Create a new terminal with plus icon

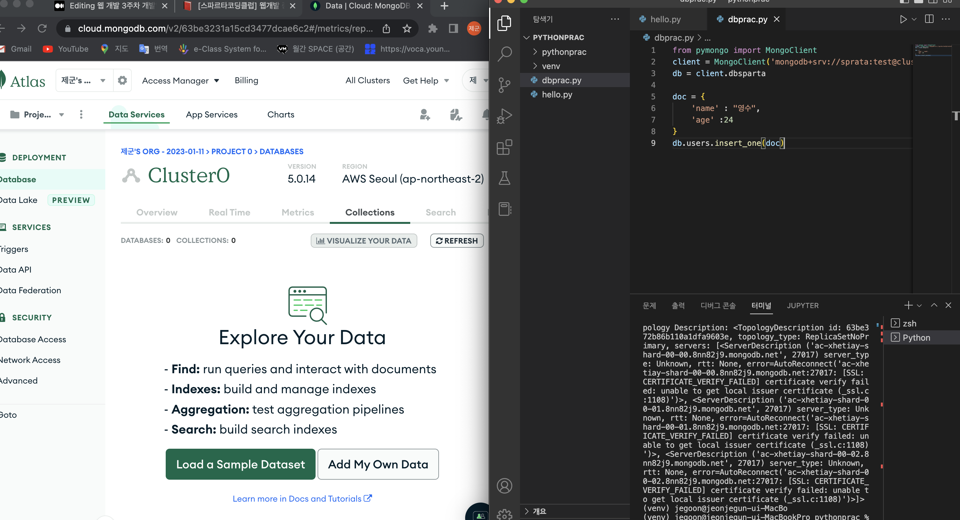pyautogui.click(x=908, y=305)
